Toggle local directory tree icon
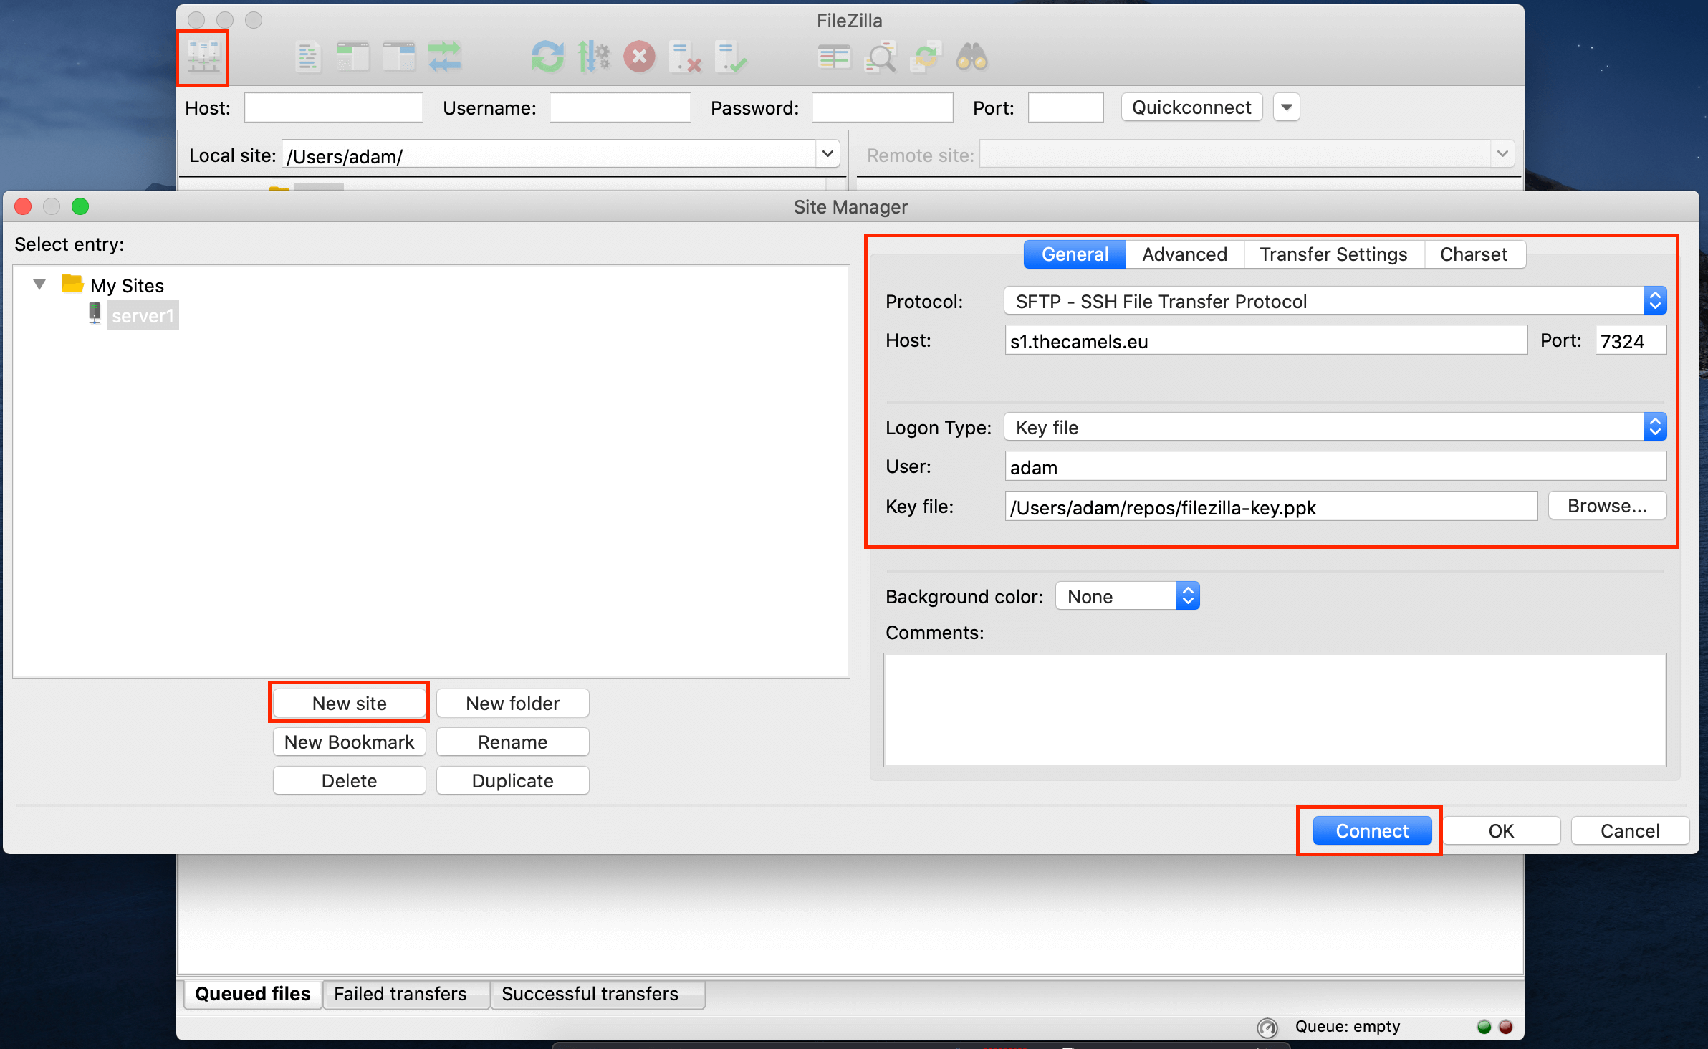The image size is (1708, 1049). coord(353,57)
